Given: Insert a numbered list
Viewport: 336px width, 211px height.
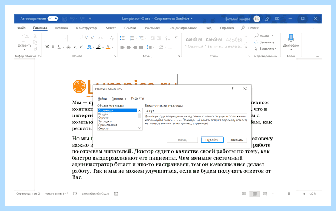Looking at the screenshot, I should tap(132, 38).
